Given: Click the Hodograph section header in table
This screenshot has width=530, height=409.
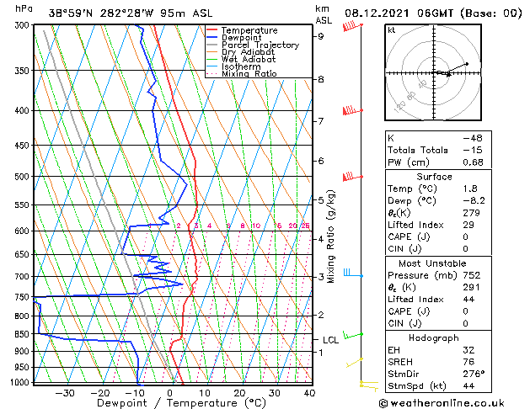Looking at the screenshot, I should [432, 337].
